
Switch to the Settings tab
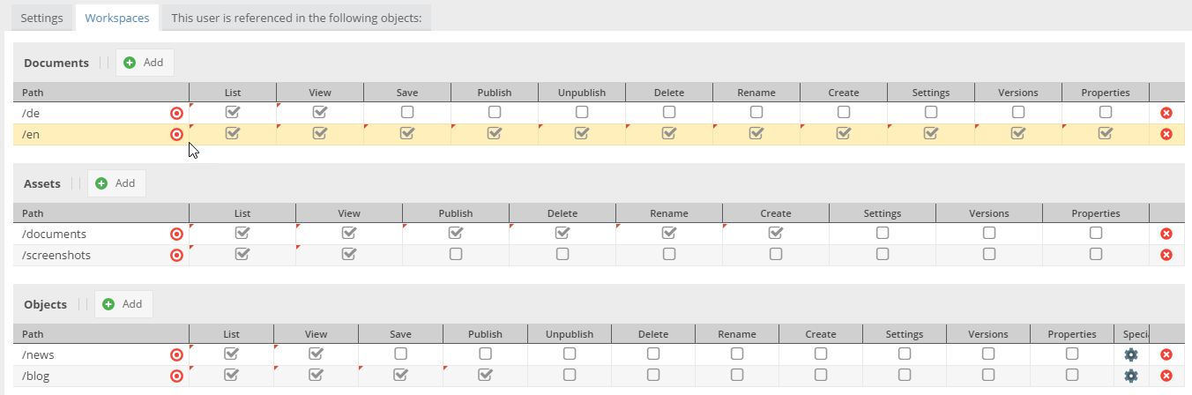click(x=41, y=18)
